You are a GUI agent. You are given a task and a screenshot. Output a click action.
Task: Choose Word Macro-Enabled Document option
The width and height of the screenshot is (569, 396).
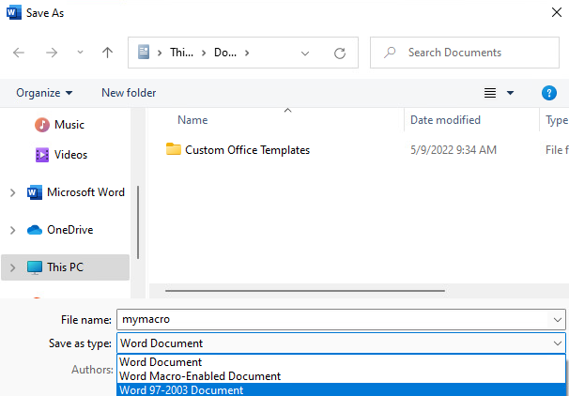tap(200, 375)
